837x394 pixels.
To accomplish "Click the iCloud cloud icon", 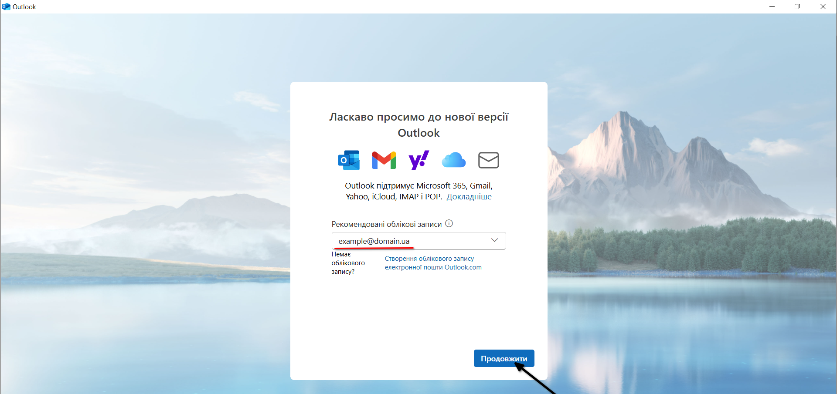I will click(453, 160).
